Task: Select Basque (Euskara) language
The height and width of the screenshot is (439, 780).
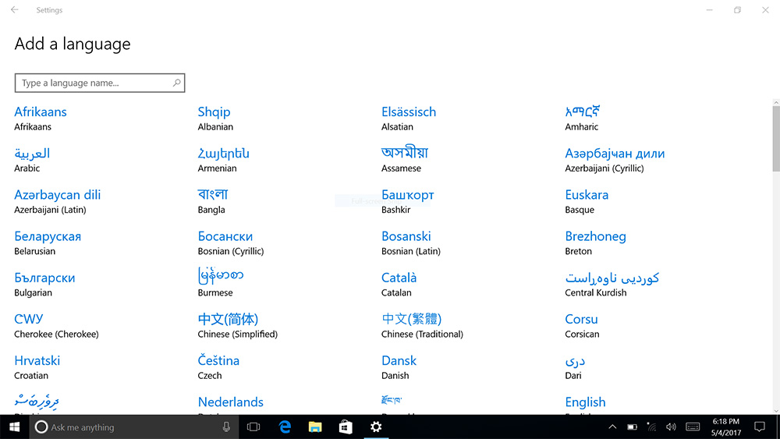Action: (x=587, y=195)
